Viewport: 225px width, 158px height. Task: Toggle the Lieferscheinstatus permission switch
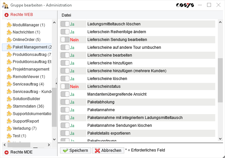click(65, 86)
